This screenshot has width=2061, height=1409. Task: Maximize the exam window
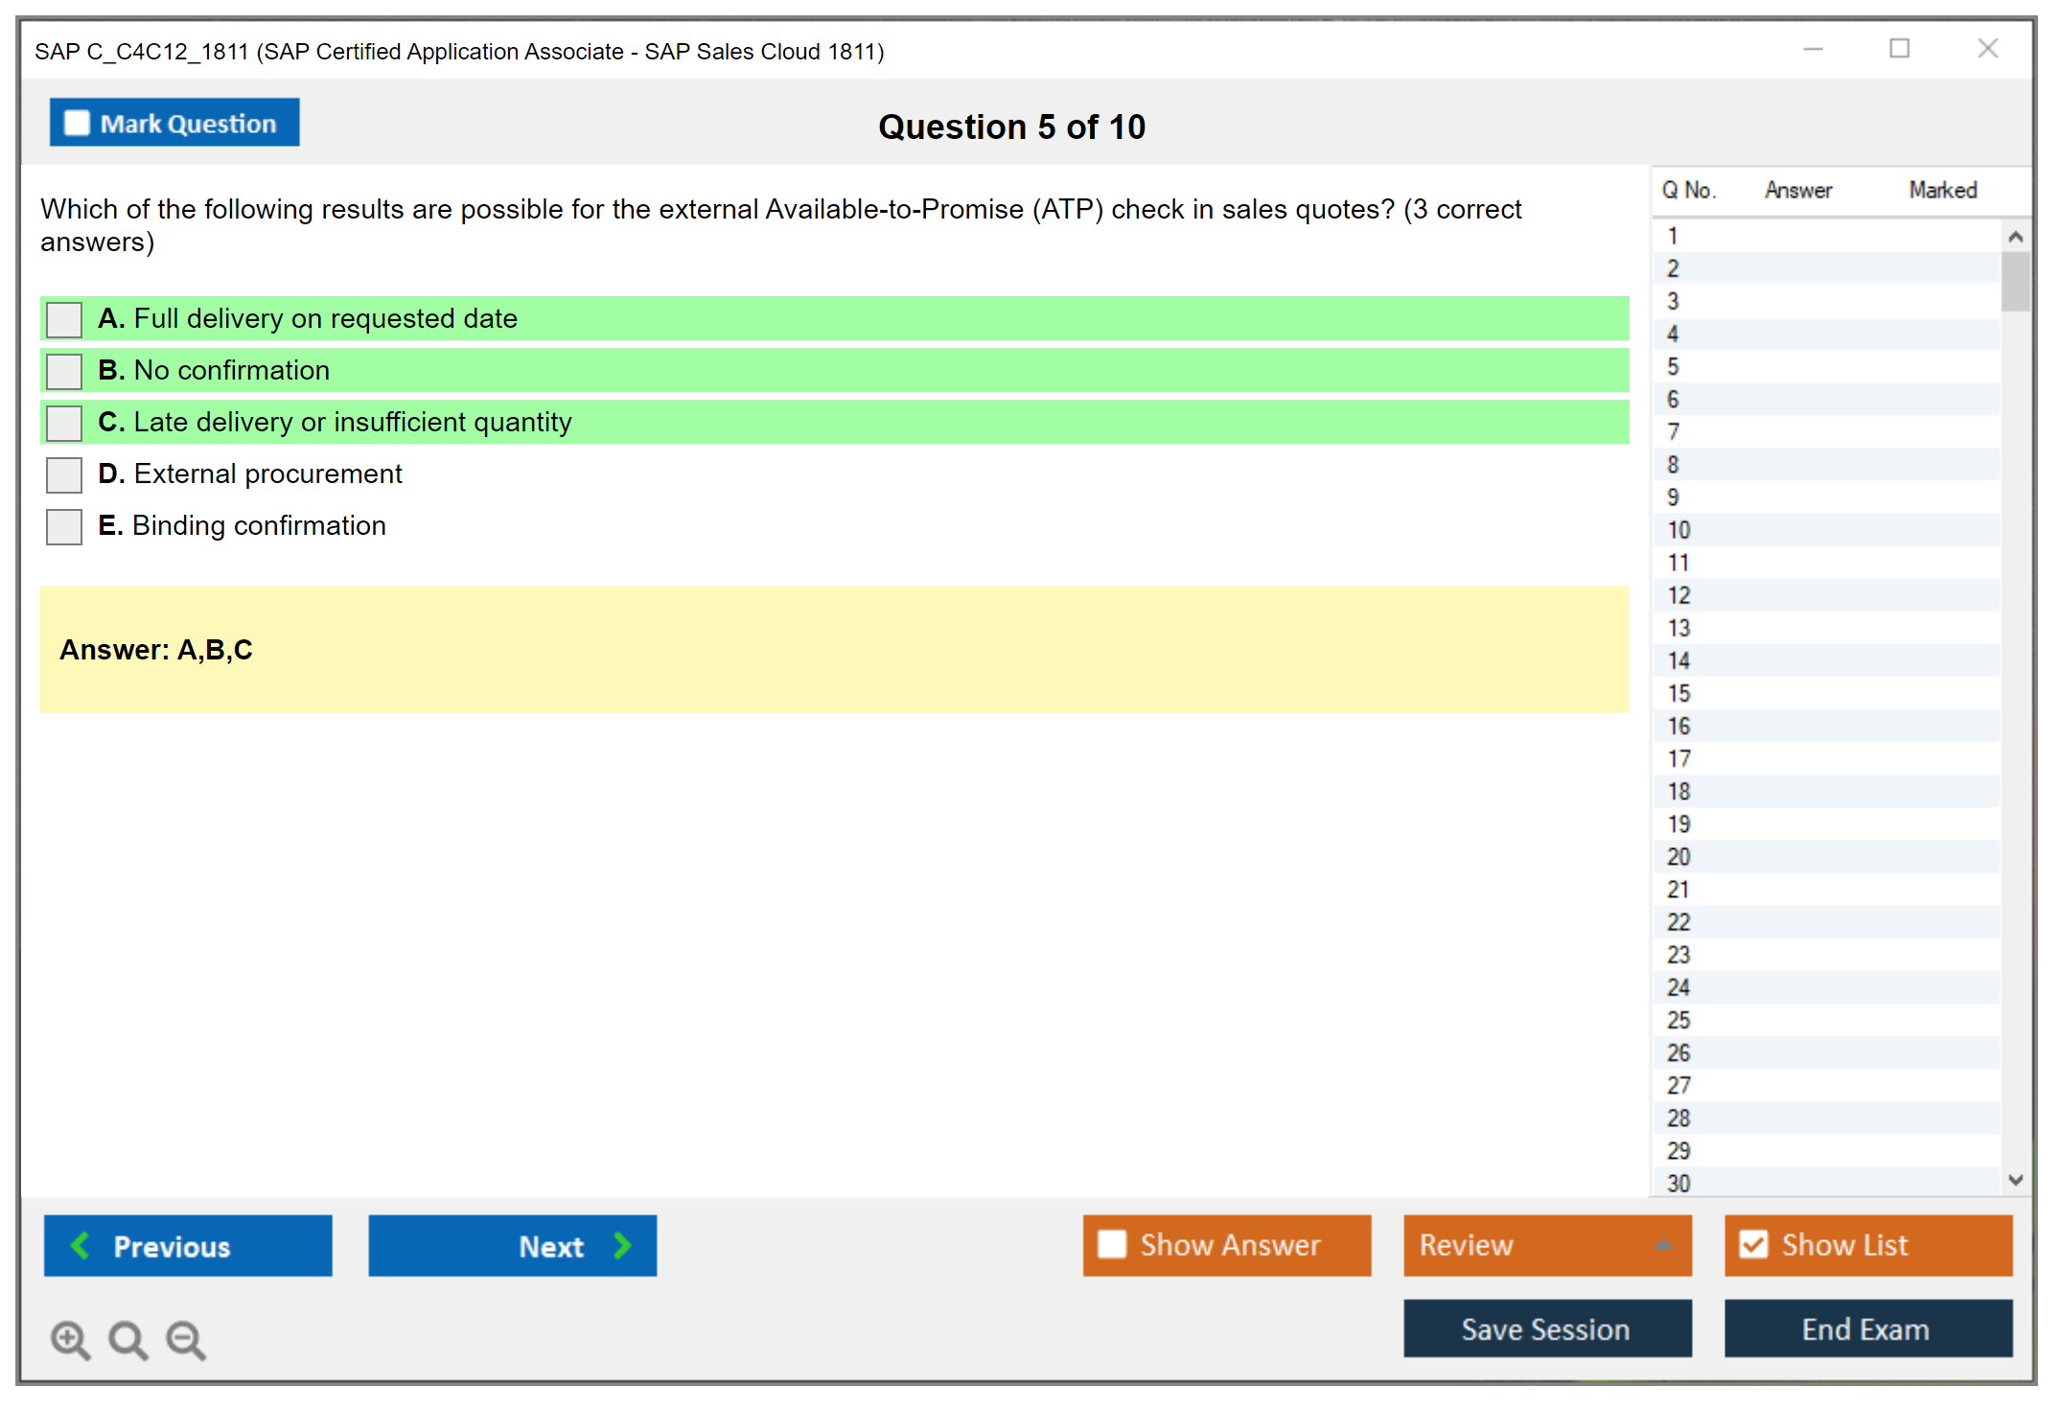[1899, 49]
